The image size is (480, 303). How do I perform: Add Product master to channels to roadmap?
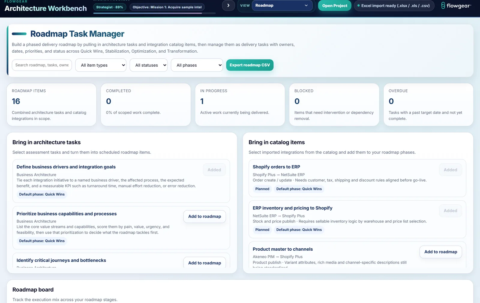point(441,252)
